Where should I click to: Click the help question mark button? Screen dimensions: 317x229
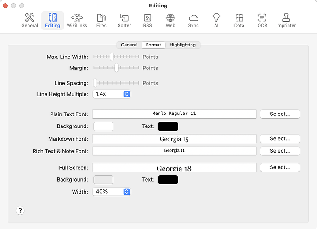coord(20,211)
